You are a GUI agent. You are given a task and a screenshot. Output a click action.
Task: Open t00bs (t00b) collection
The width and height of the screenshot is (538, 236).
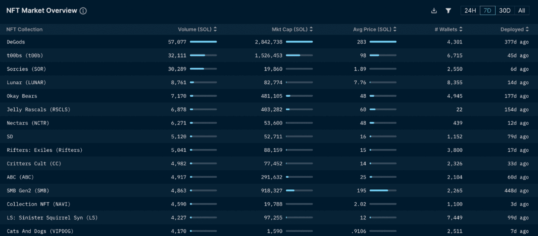click(25, 55)
